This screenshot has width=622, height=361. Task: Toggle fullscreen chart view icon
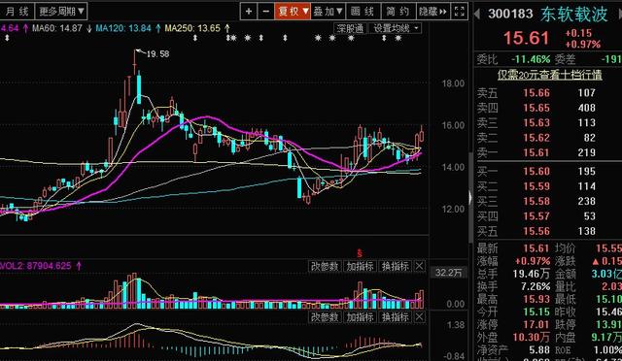point(460,11)
